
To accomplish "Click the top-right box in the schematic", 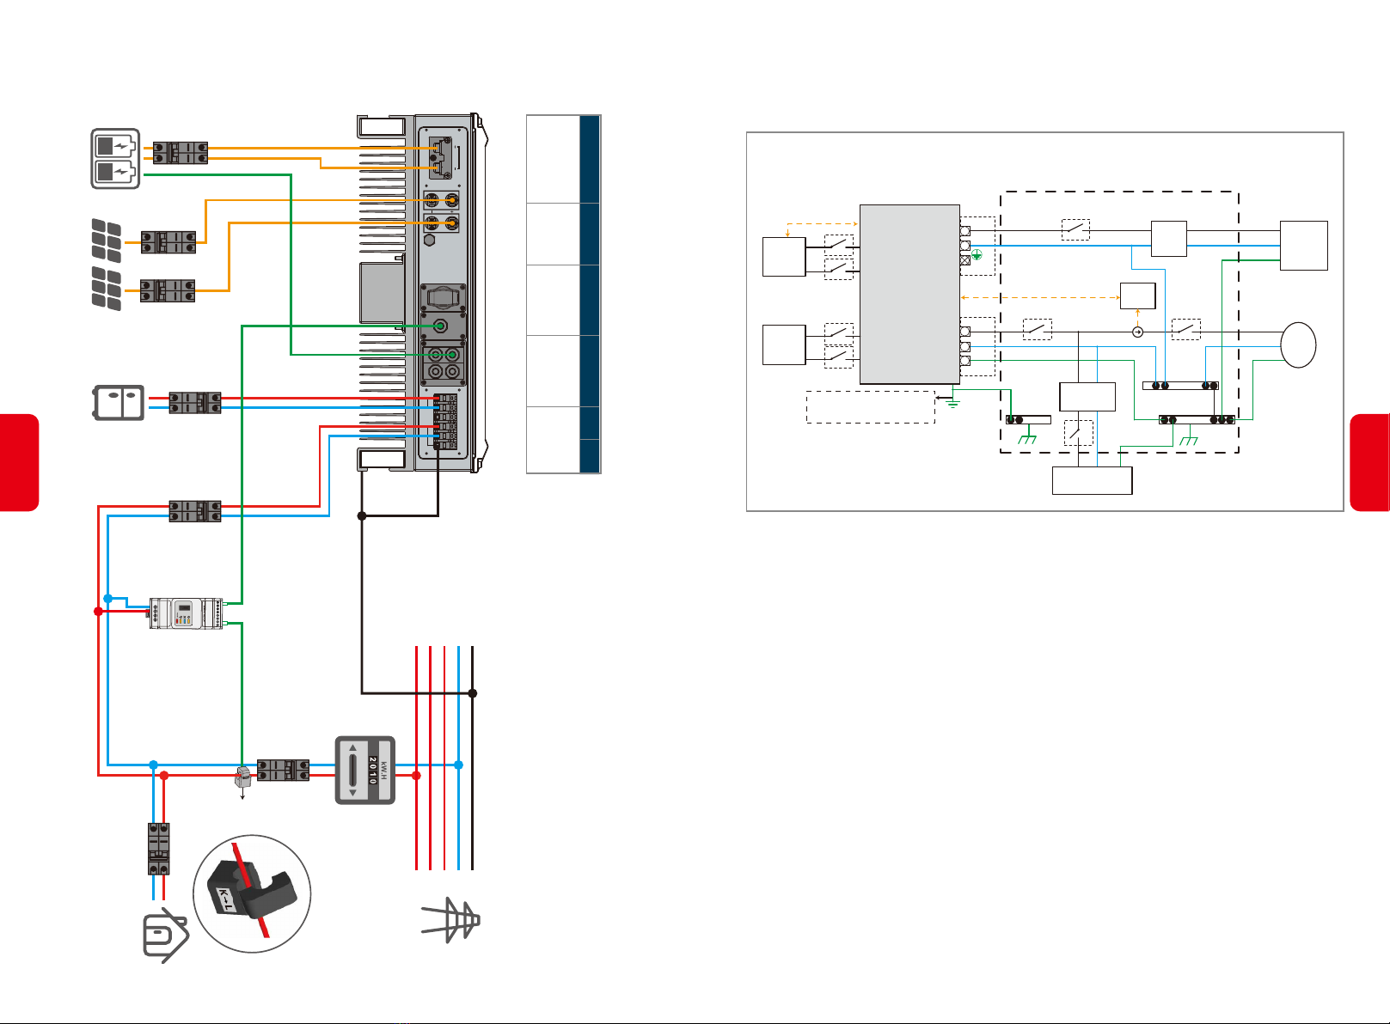I will pos(1304,246).
